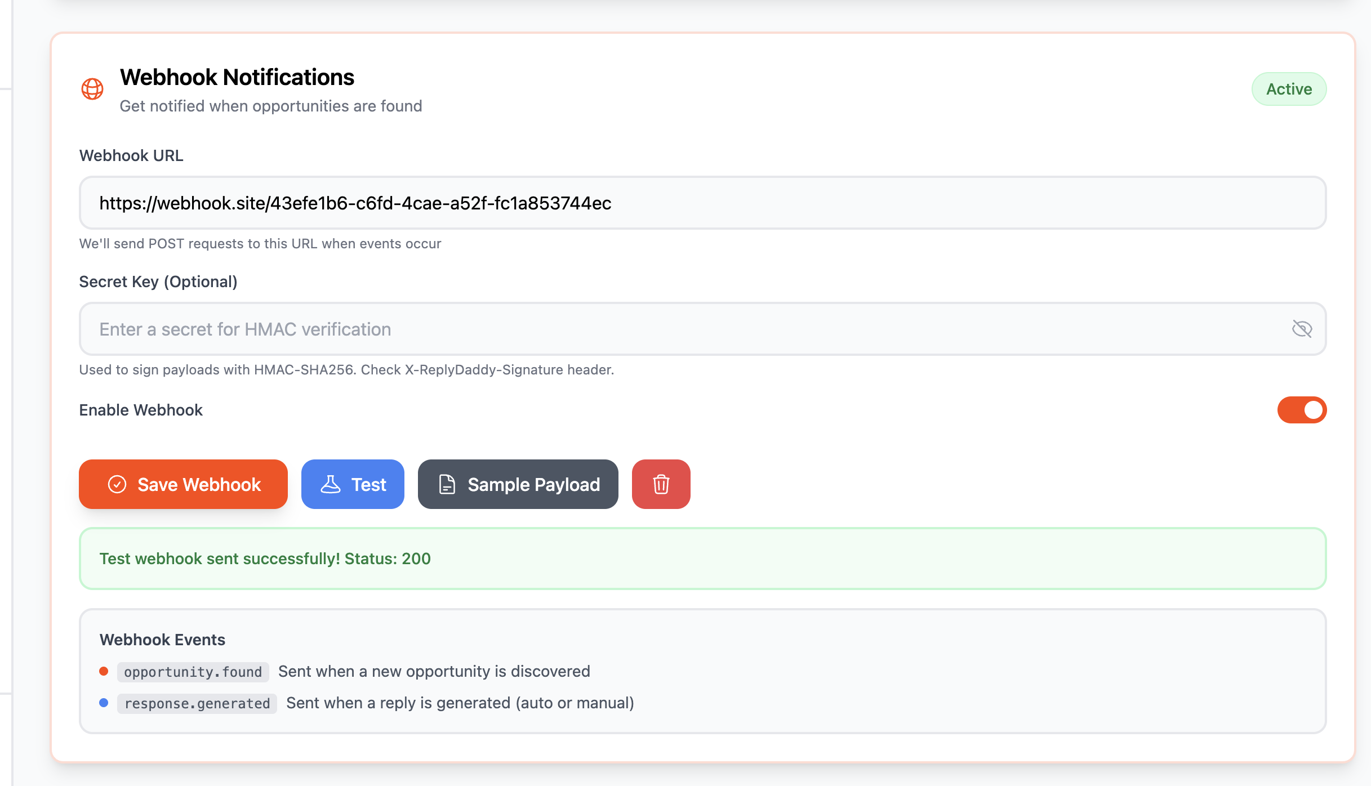Viewport: 1371px width, 786px height.
Task: Click the test webhook success status message
Action: [265, 559]
